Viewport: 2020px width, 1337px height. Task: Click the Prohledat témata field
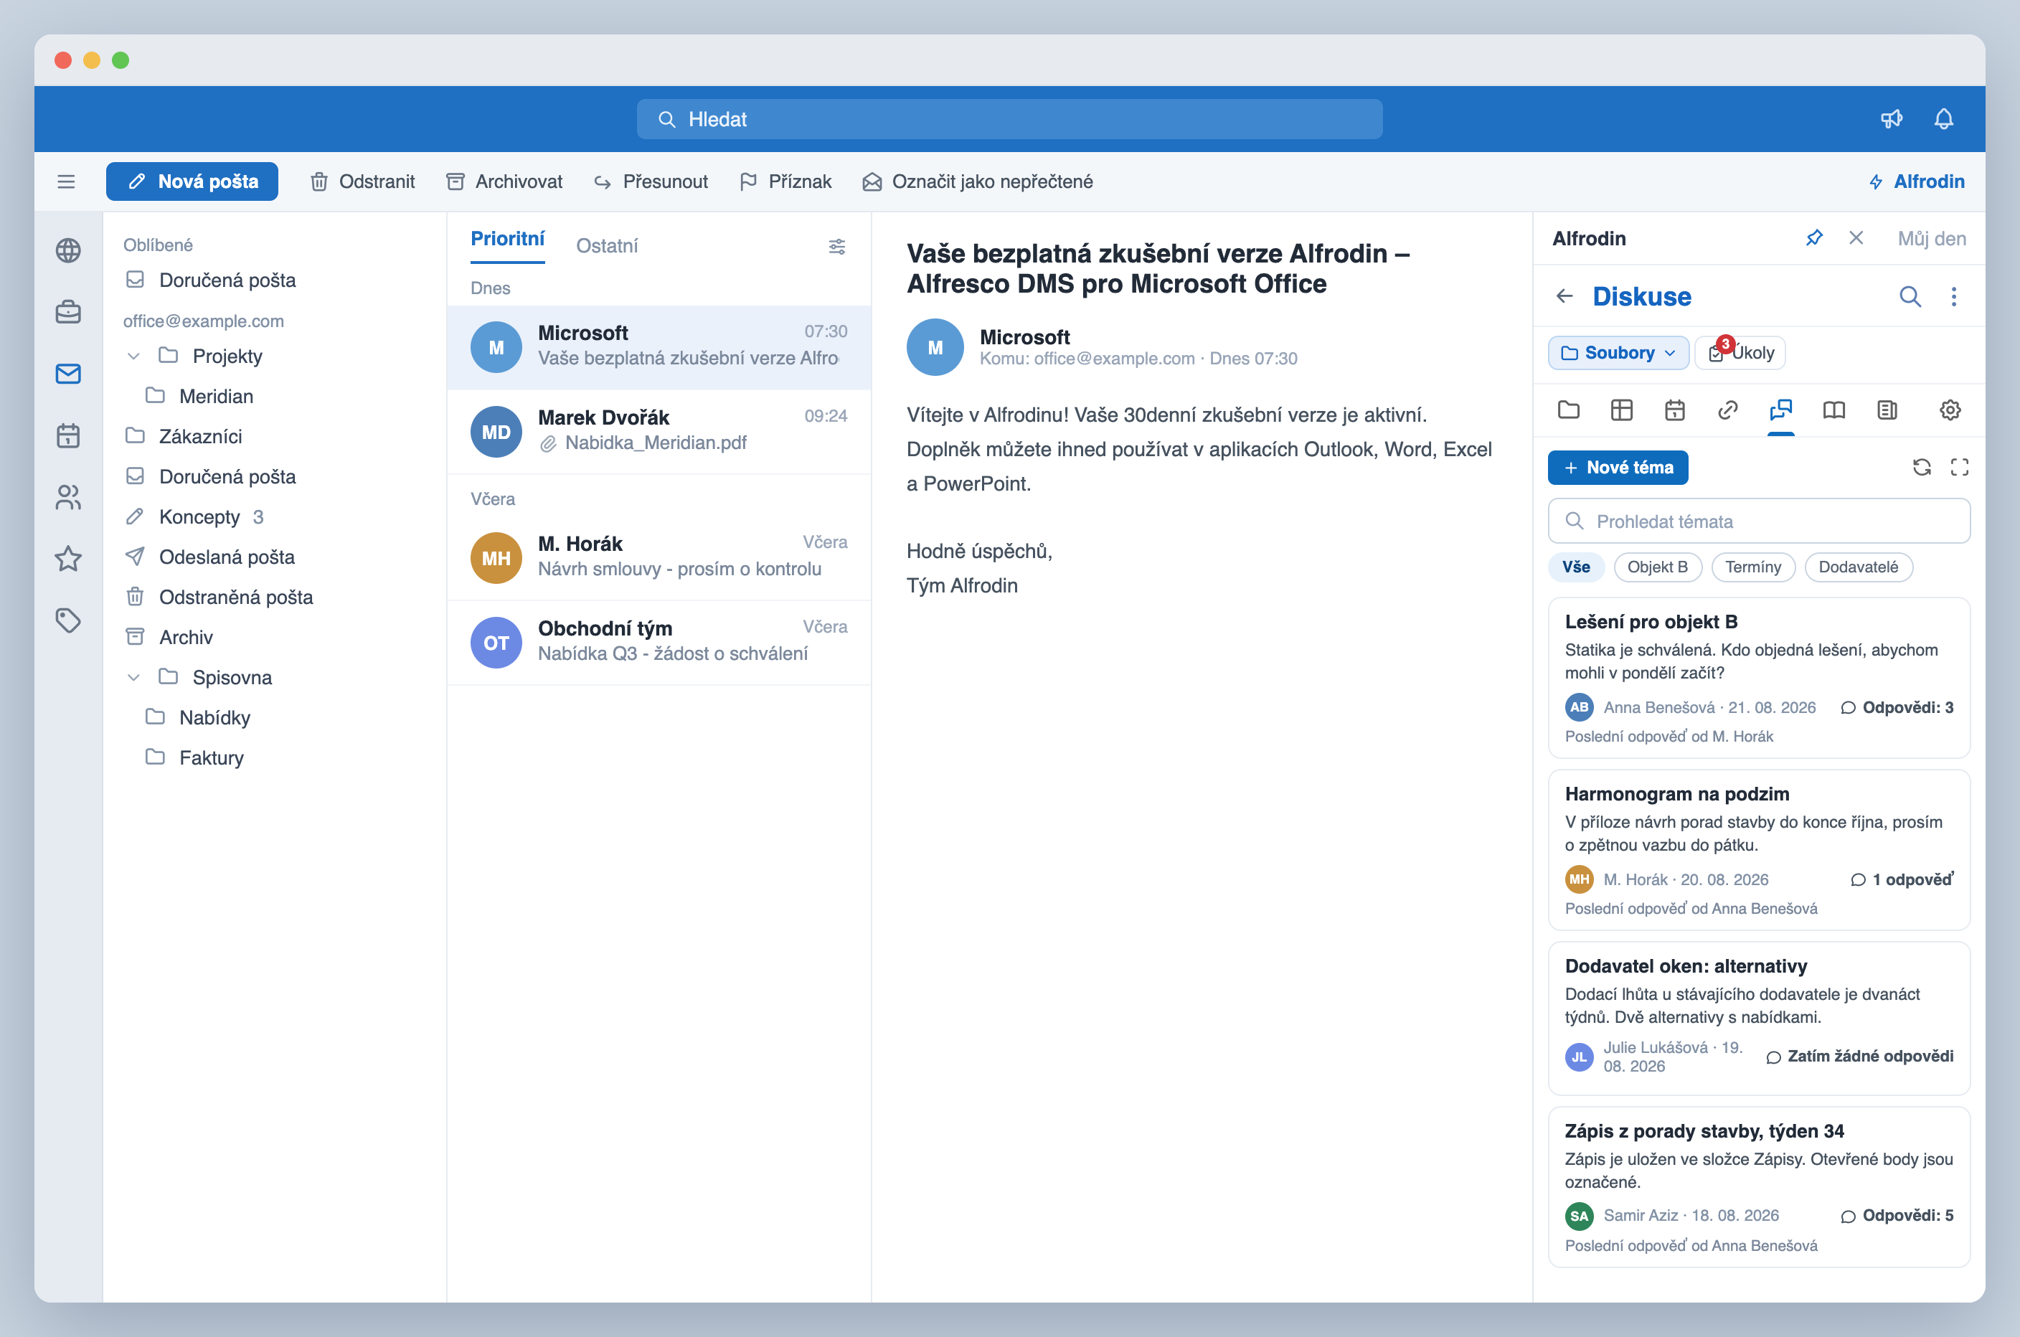[x=1758, y=521]
